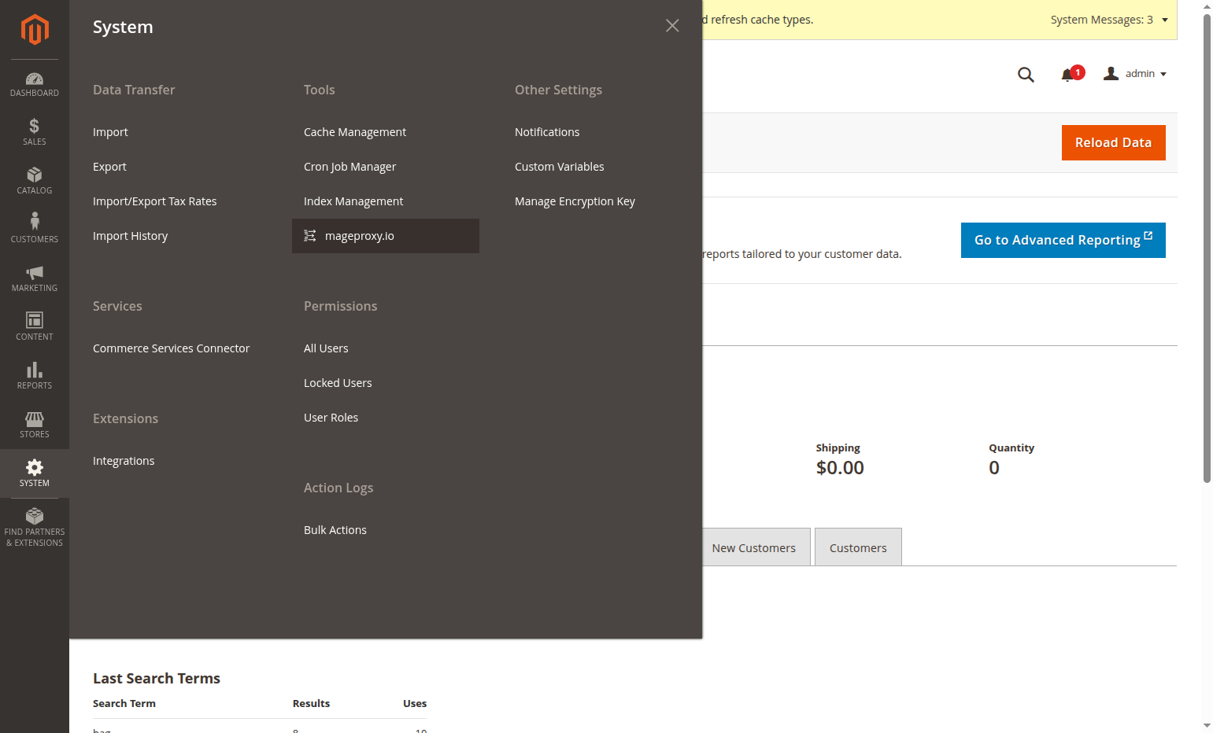Open User Roles page
1213x733 pixels.
pos(331,418)
